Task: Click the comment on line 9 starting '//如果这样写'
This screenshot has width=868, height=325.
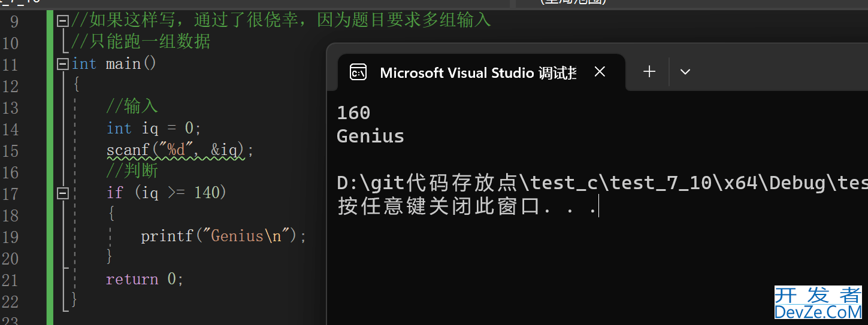Action: 281,20
